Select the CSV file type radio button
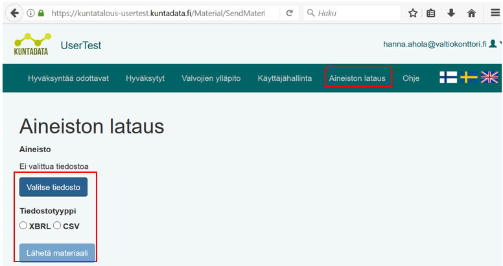Image resolution: width=503 pixels, height=266 pixels. (x=57, y=226)
